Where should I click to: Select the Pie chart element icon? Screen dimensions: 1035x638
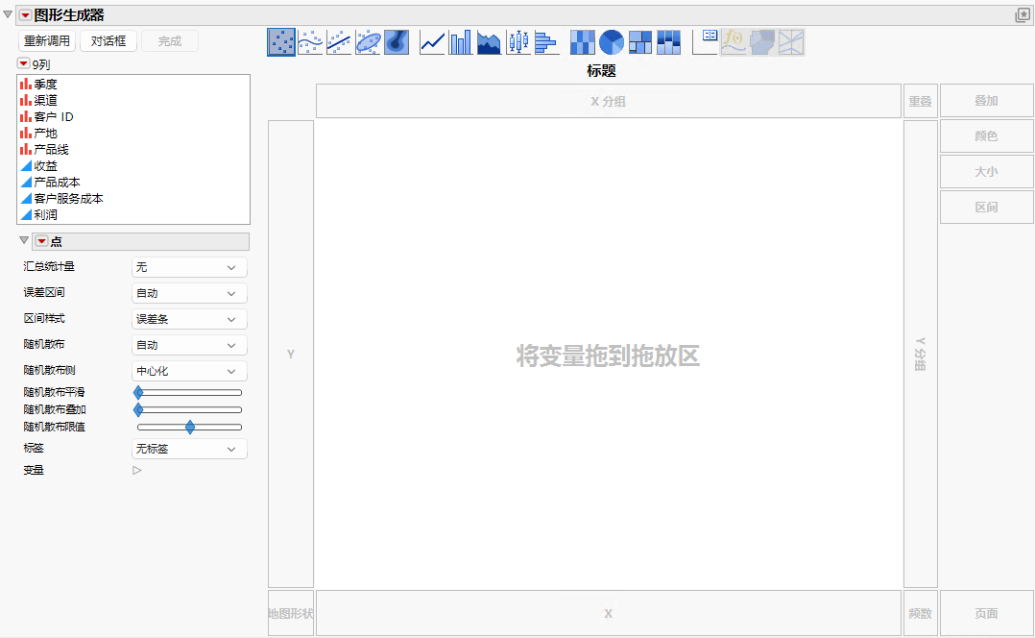pos(612,42)
